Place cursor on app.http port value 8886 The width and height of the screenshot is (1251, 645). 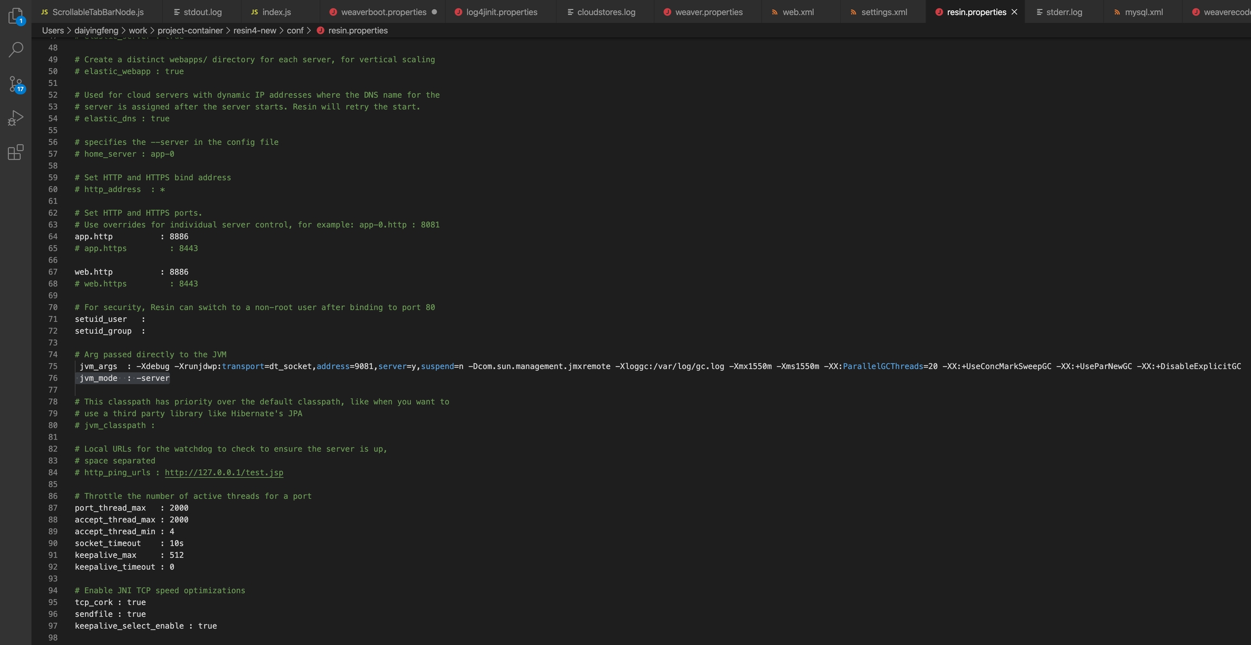click(x=179, y=237)
